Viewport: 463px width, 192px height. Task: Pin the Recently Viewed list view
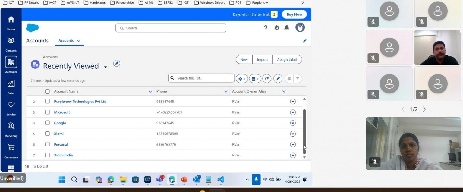point(117,63)
